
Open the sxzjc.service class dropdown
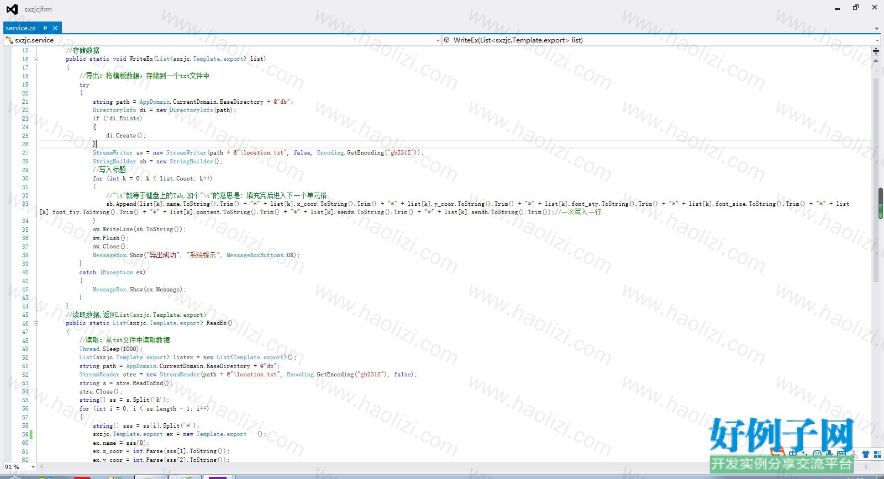(438, 40)
